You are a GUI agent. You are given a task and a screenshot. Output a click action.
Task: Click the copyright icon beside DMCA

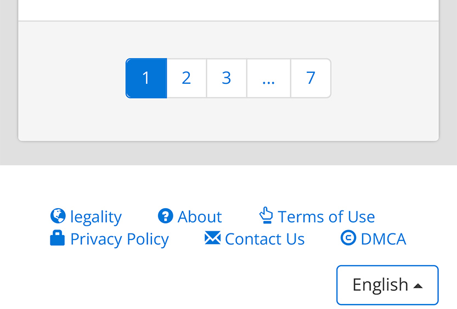348,238
